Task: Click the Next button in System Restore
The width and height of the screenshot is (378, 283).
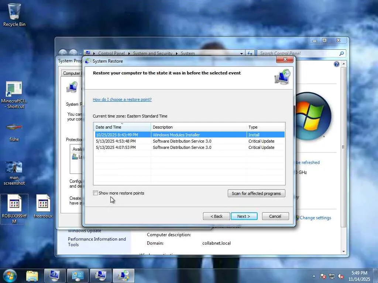Action: coord(244,216)
